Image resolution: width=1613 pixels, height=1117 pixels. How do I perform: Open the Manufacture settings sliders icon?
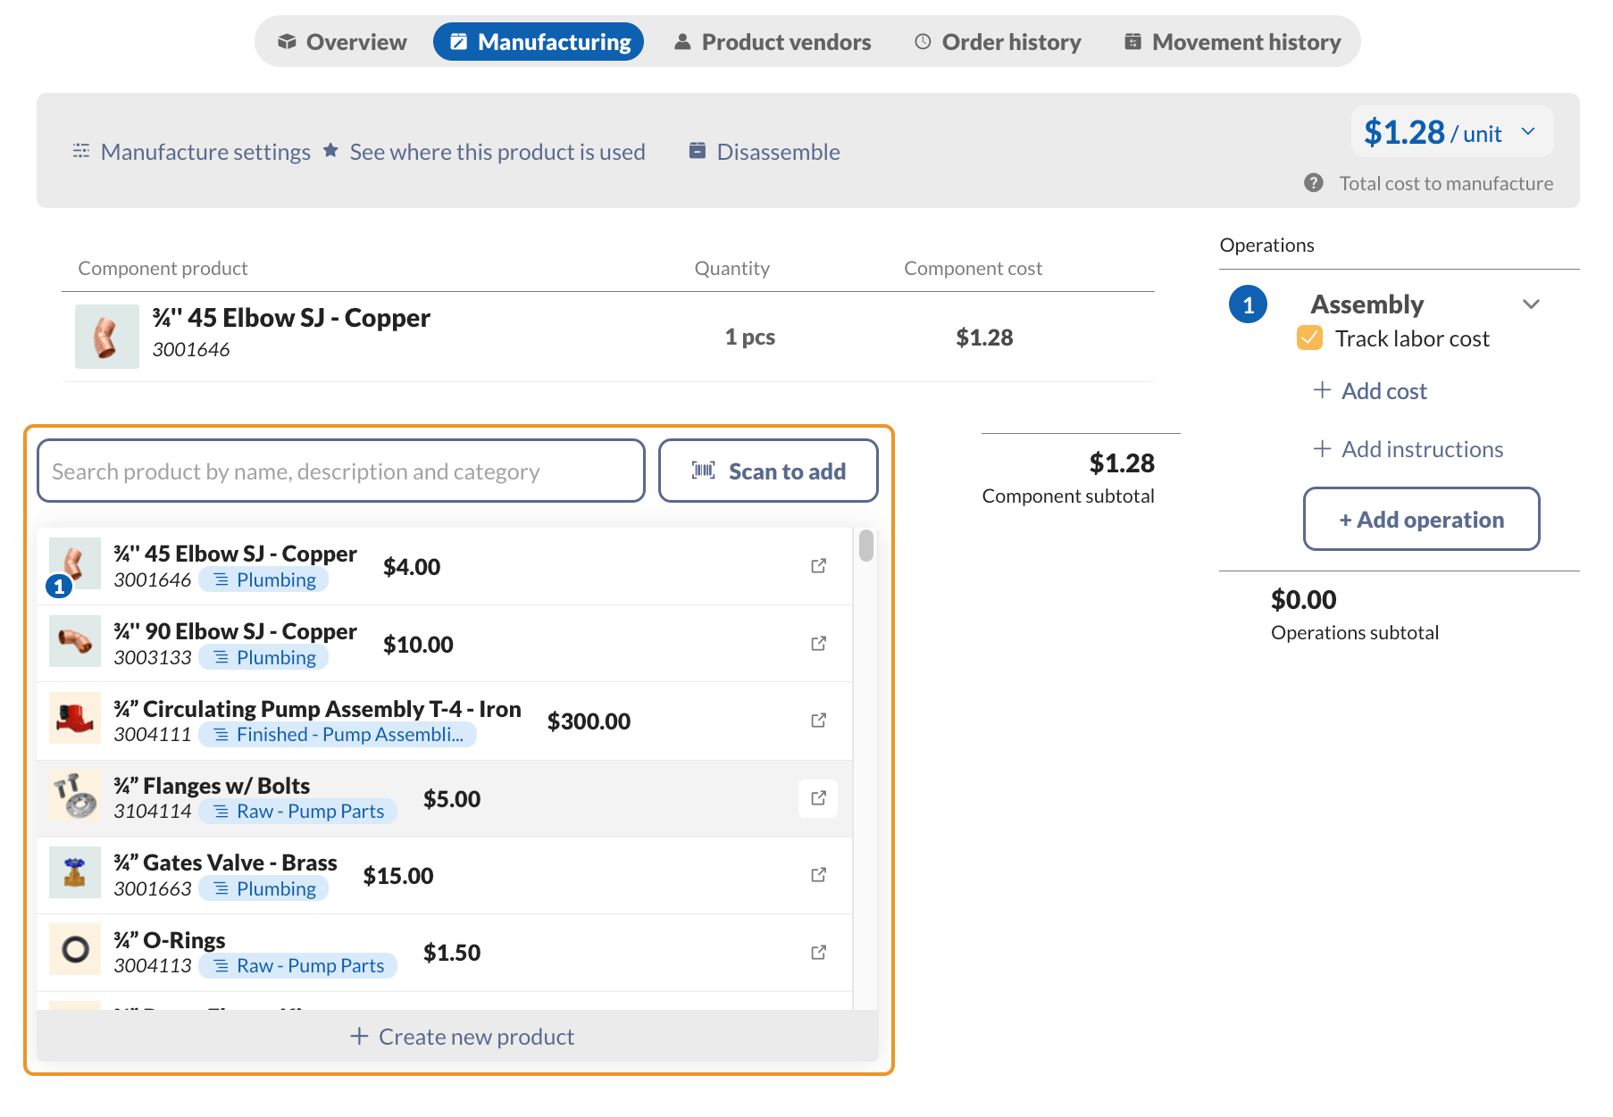point(80,151)
